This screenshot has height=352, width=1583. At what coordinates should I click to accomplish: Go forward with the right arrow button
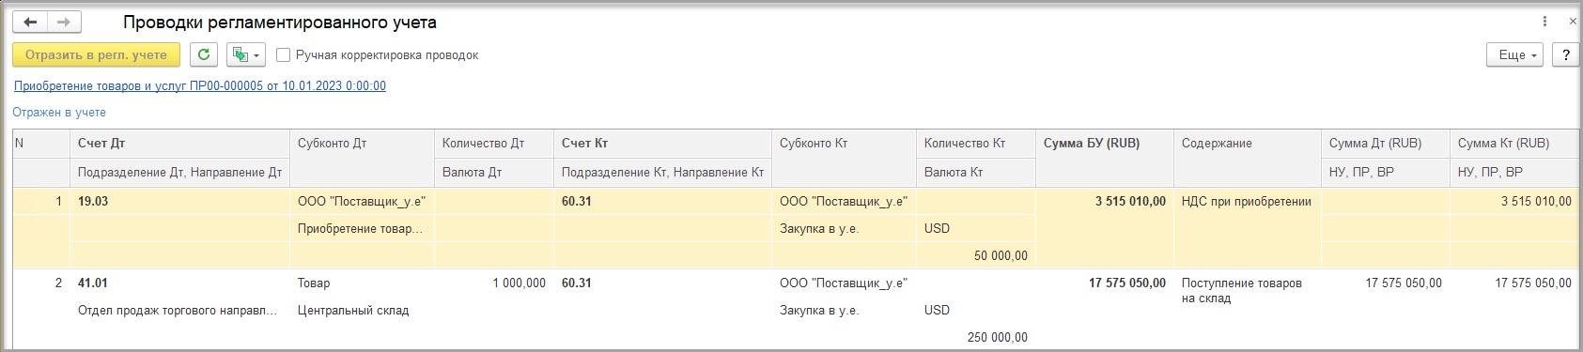coord(64,23)
